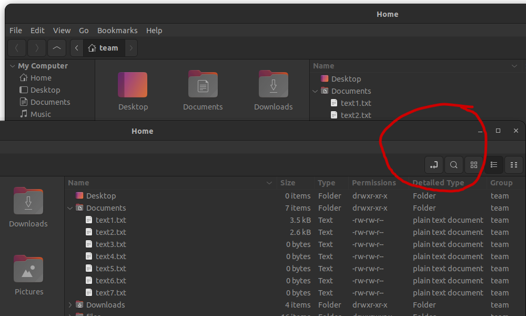526x316 pixels.
Task: Select Music in the sidebar
Action: tap(41, 114)
